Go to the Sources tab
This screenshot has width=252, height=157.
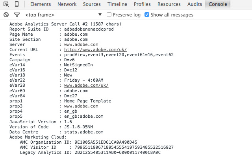click(91, 4)
